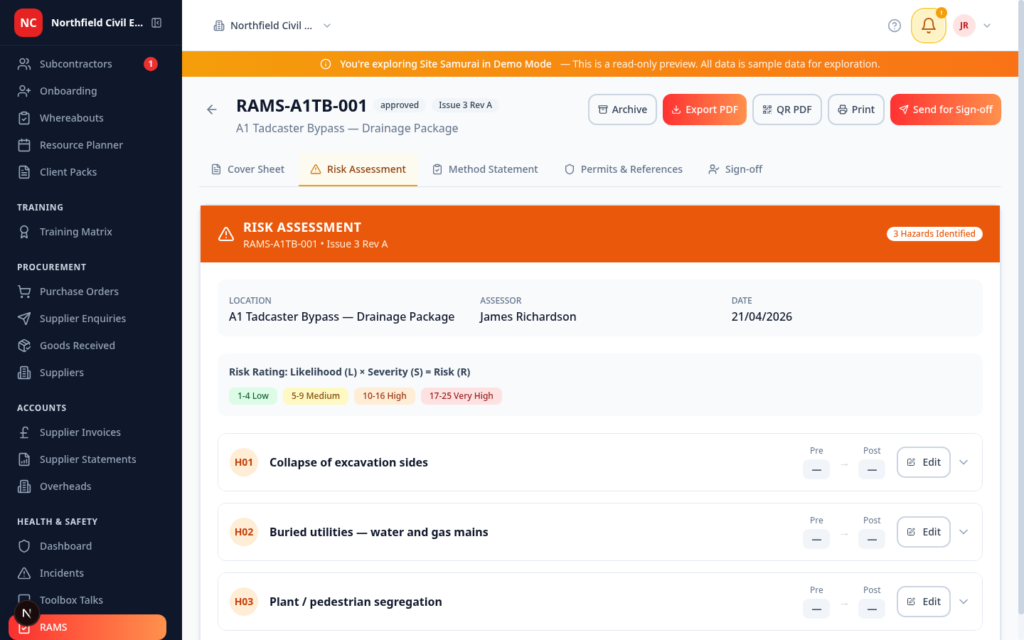Image resolution: width=1024 pixels, height=640 pixels.
Task: Click the 3 Hazards Identified badge
Action: click(x=934, y=233)
